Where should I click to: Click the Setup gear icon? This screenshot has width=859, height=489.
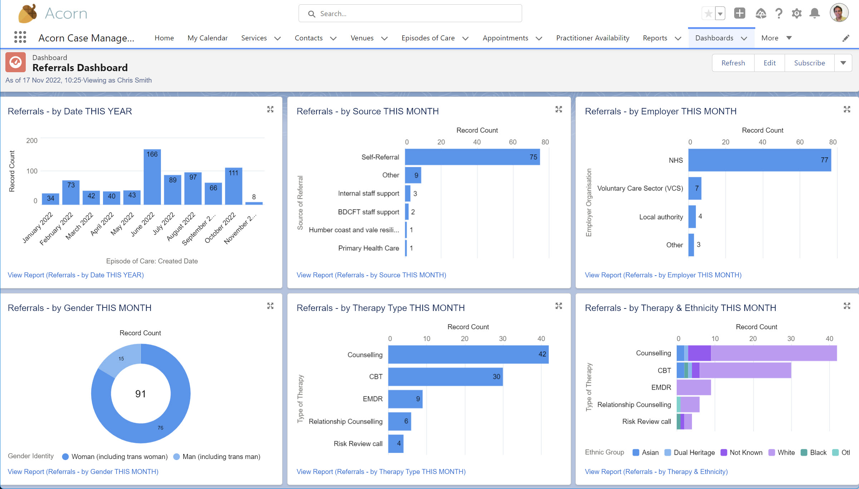(x=796, y=14)
